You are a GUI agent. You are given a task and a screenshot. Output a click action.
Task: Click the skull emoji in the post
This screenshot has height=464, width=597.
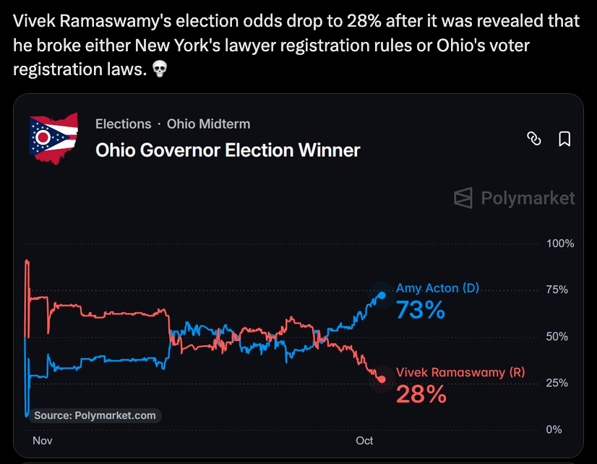pos(160,69)
